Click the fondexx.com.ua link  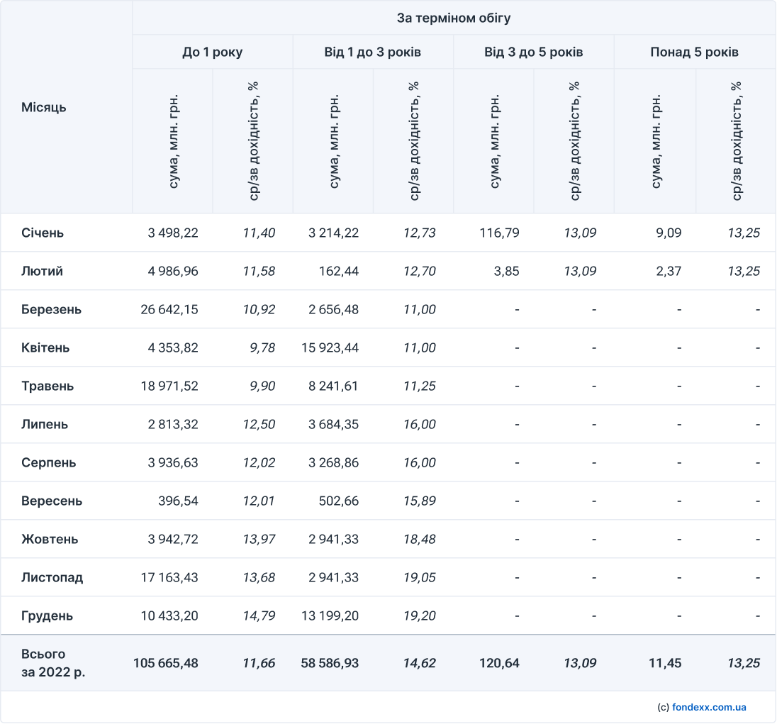(708, 707)
